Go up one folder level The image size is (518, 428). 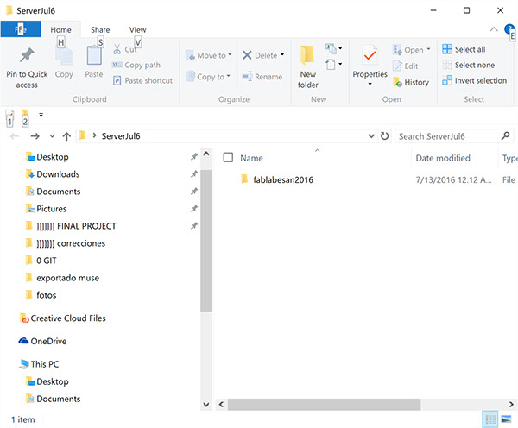click(x=66, y=136)
